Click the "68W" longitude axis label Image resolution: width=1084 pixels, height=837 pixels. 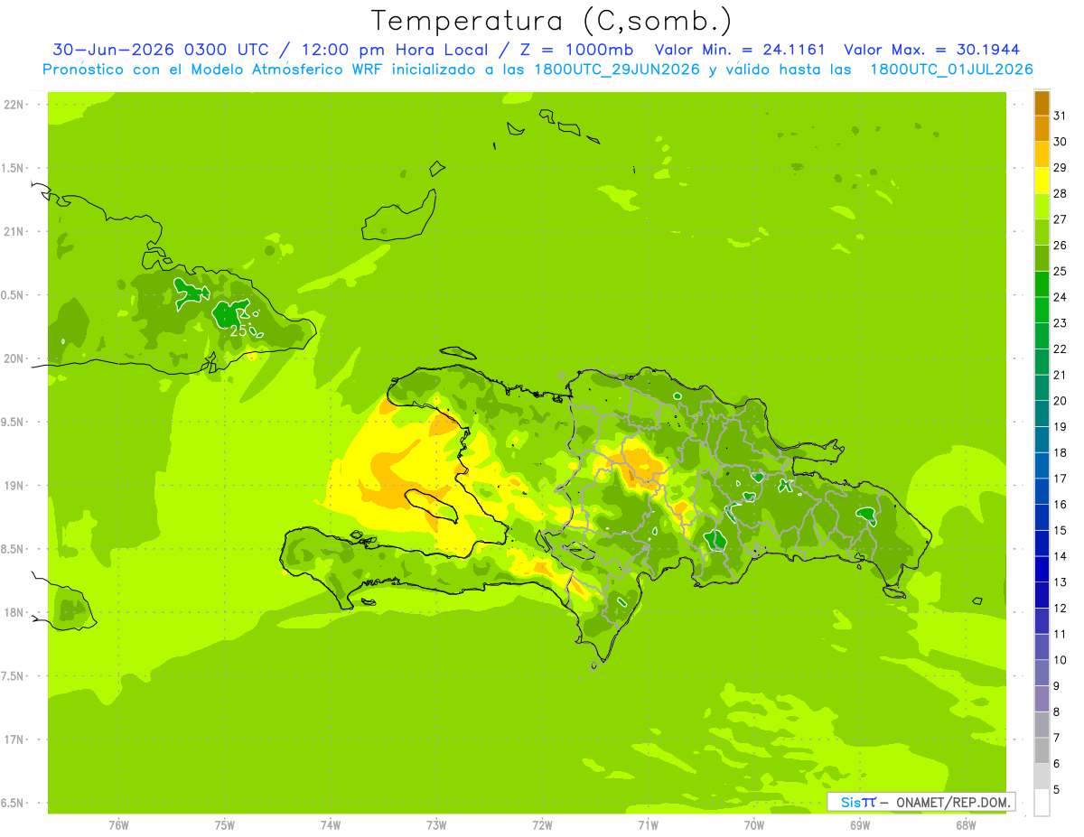966,825
